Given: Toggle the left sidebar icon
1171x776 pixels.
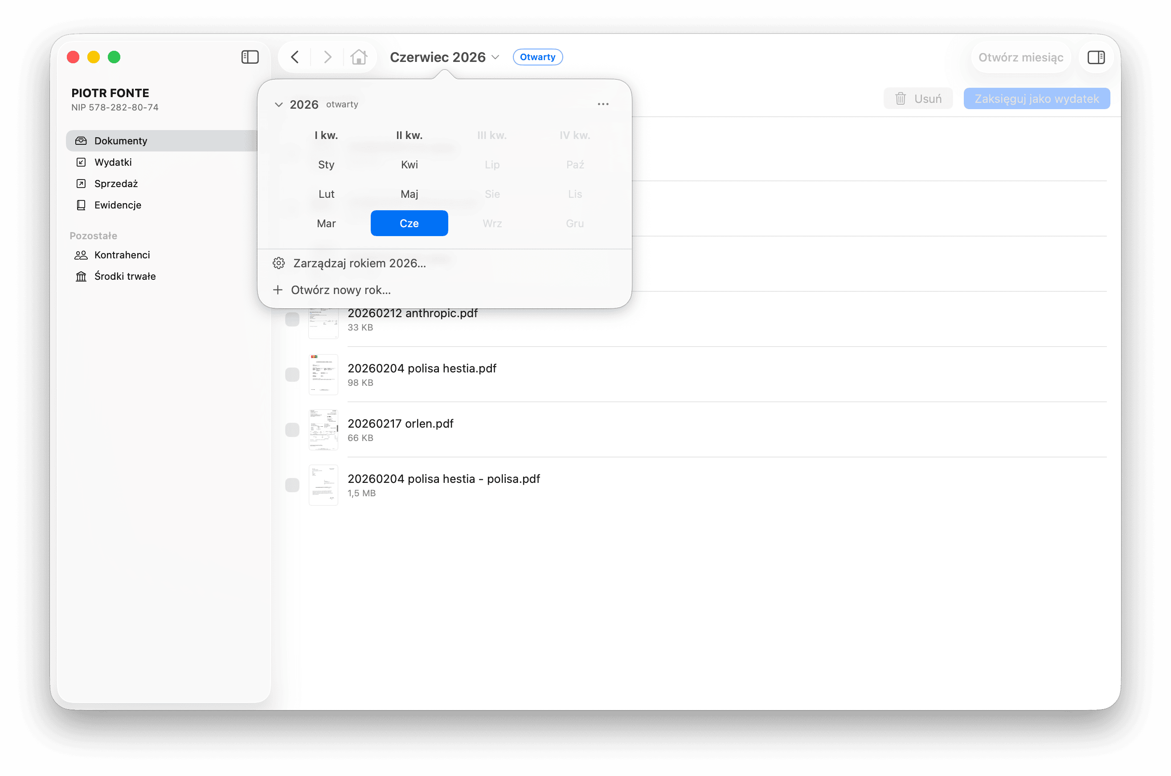Looking at the screenshot, I should (x=250, y=57).
